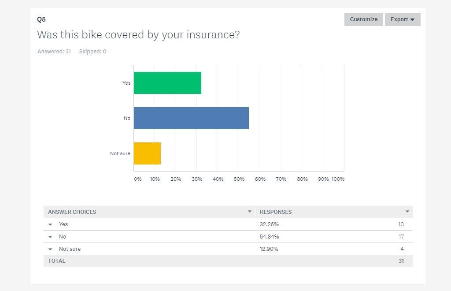This screenshot has height=291, width=451.
Task: Click the TOTAL row in the table
Action: tap(56, 261)
